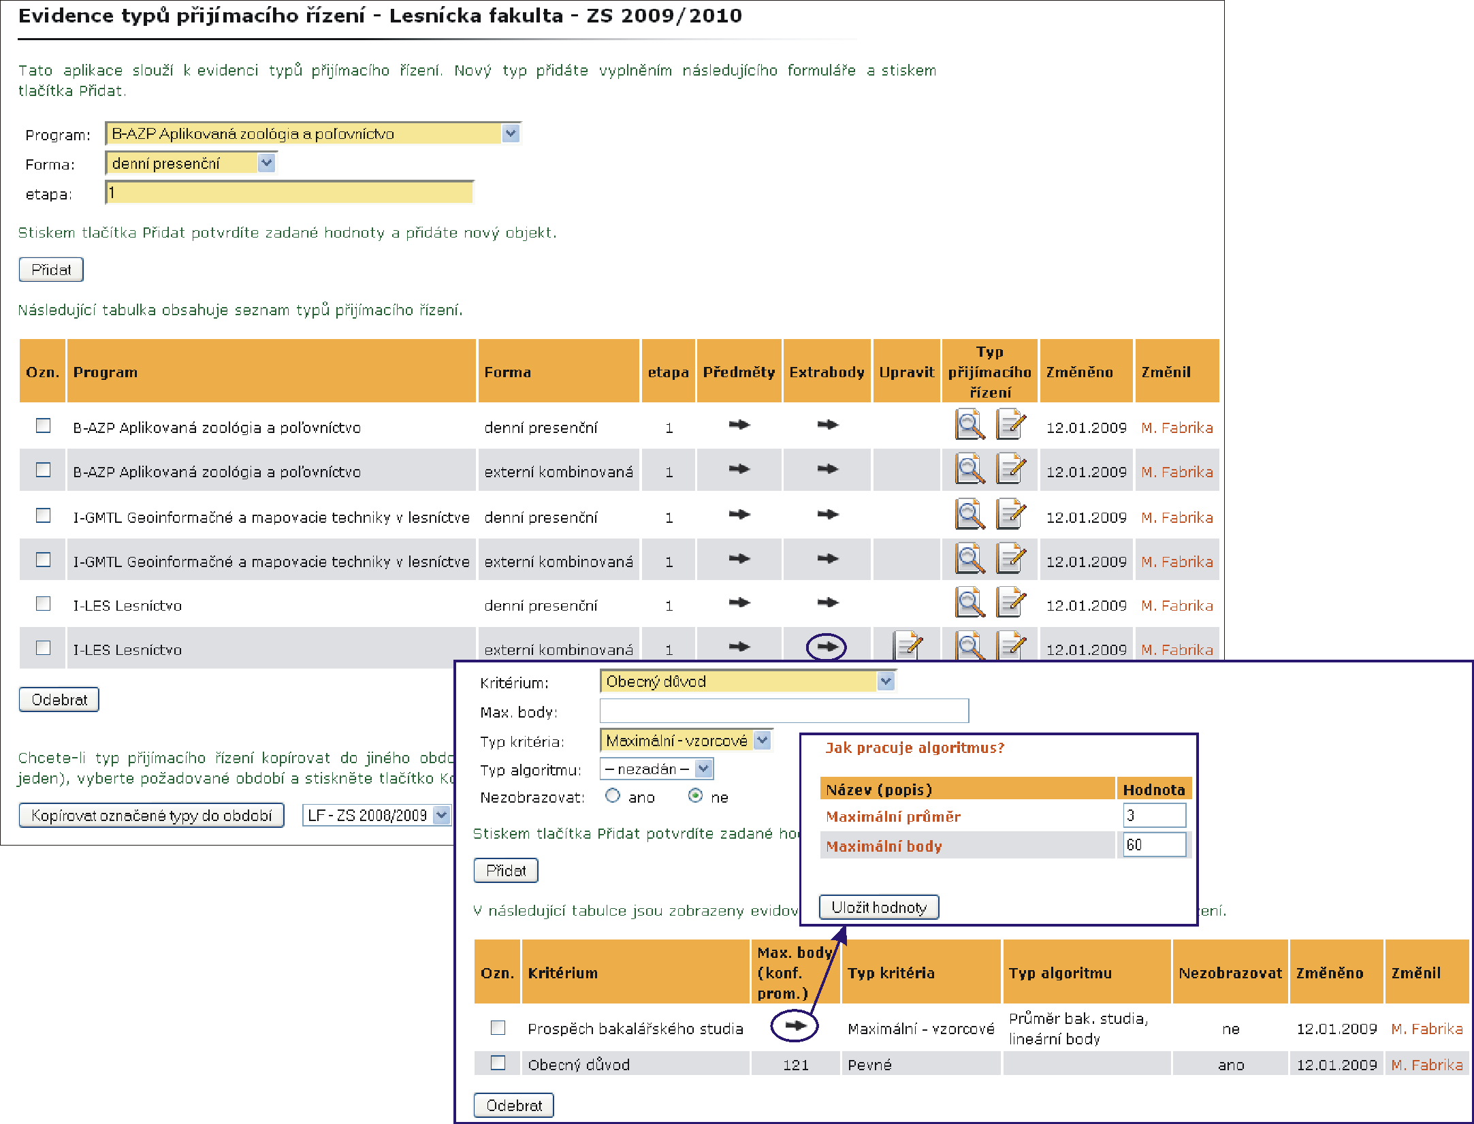Click magnifier icon in I-LES denní presenční row

pyautogui.click(x=970, y=602)
